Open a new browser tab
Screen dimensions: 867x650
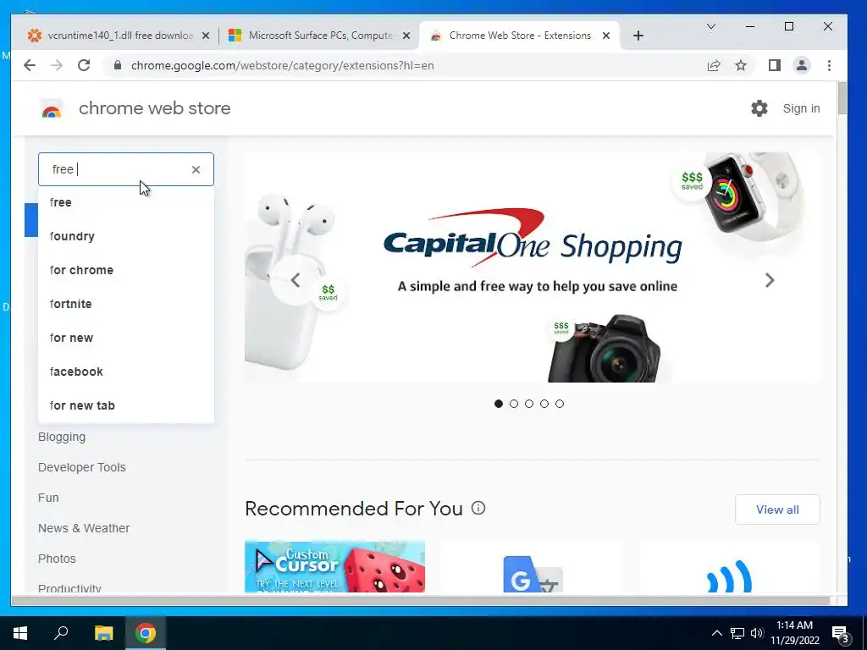point(638,36)
